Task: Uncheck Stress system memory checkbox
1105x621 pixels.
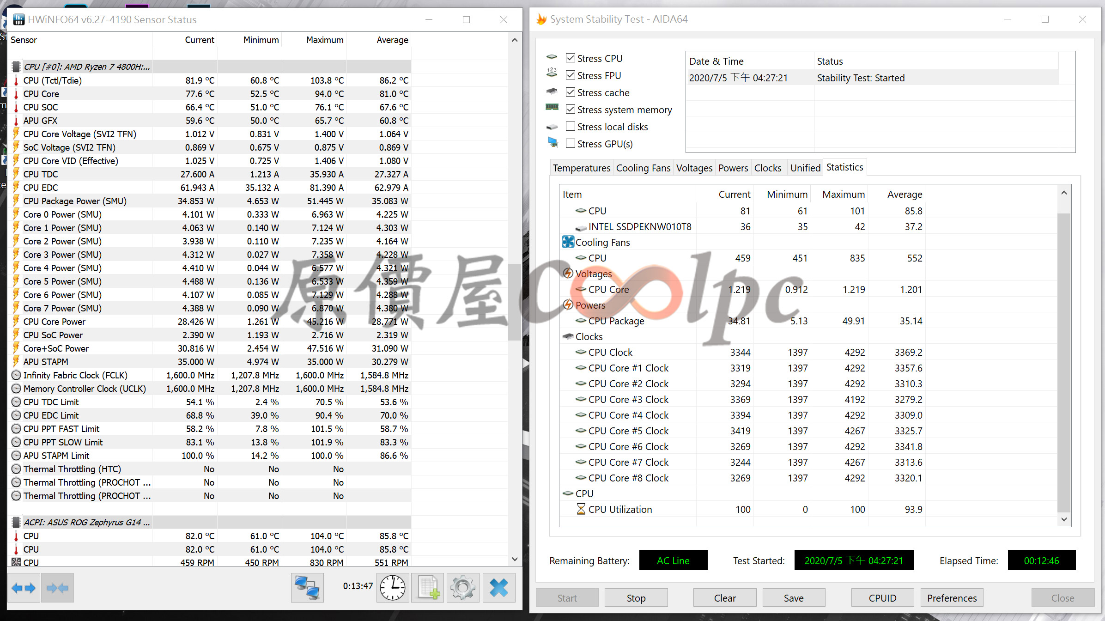Action: click(571, 109)
